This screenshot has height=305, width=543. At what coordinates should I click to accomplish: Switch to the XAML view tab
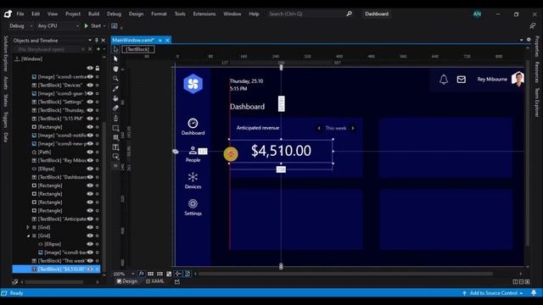point(155,281)
